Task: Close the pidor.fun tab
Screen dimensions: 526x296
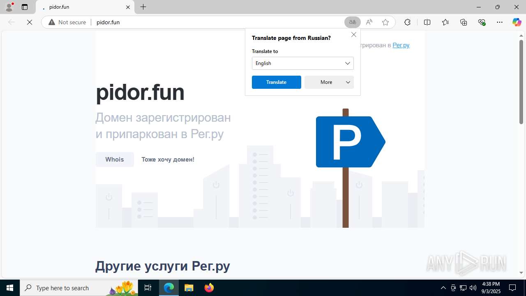Action: 128,7
